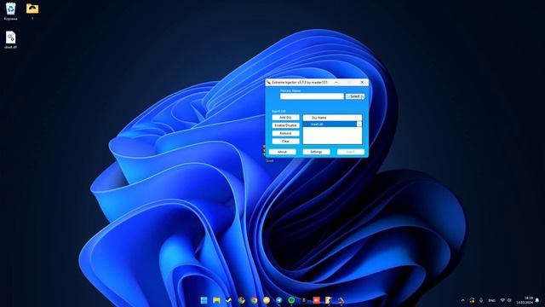
Task: Click the microphone tray icon
Action: tap(481, 300)
